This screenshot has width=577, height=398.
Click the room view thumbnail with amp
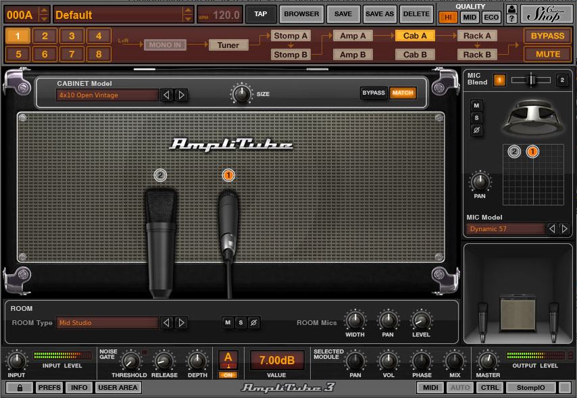pyautogui.click(x=518, y=293)
